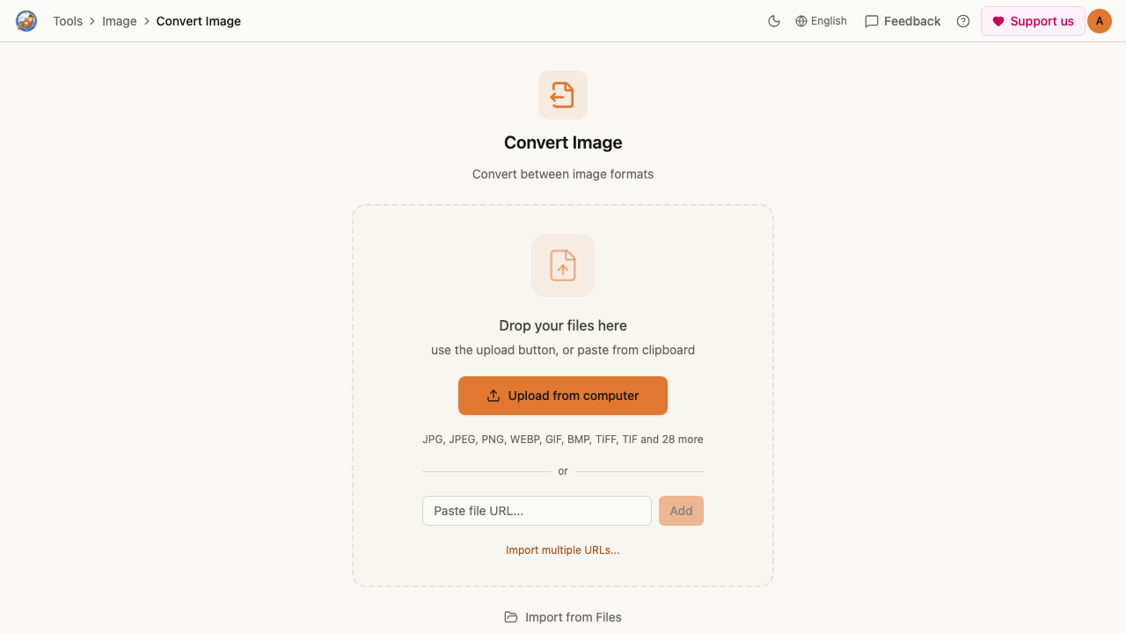This screenshot has width=1126, height=633.
Task: Click the Convert Image header icon
Action: tap(563, 95)
